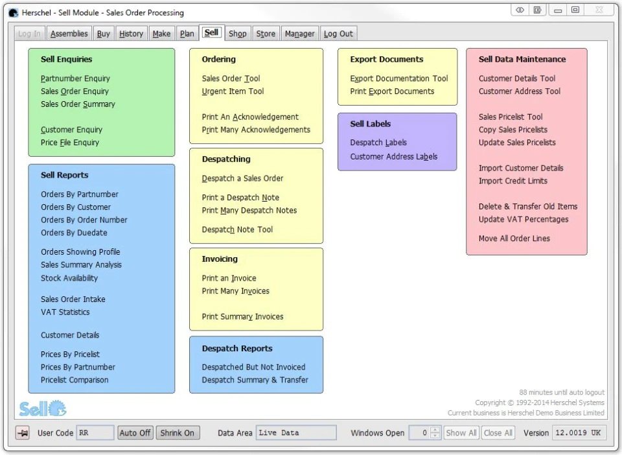
Task: Switch to the Assemblies tab
Action: [69, 34]
